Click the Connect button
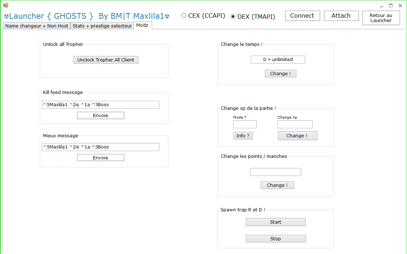Screen dimensions: 407x254 pyautogui.click(x=303, y=16)
